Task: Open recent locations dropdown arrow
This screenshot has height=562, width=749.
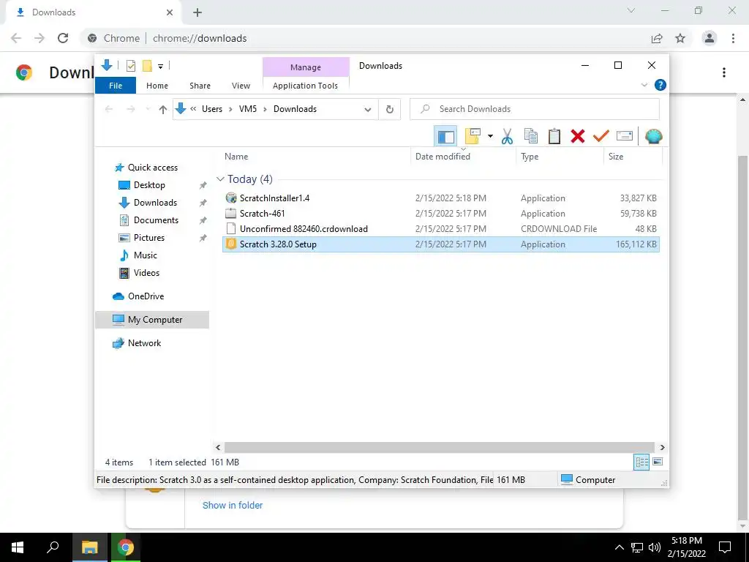Action: [x=148, y=110]
